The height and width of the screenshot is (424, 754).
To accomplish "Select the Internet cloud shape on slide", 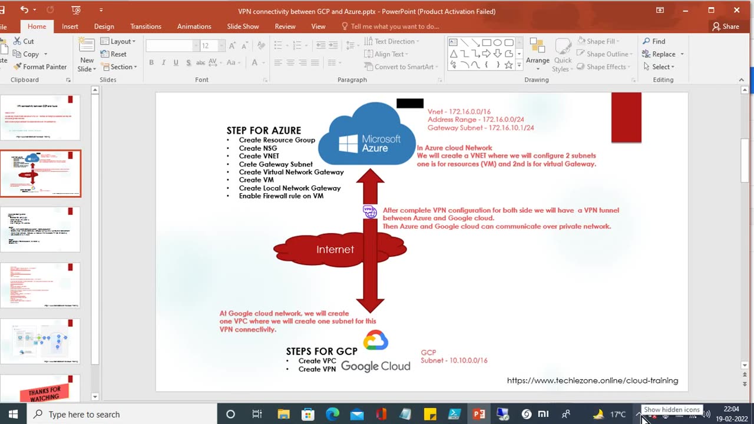I will 340,249.
